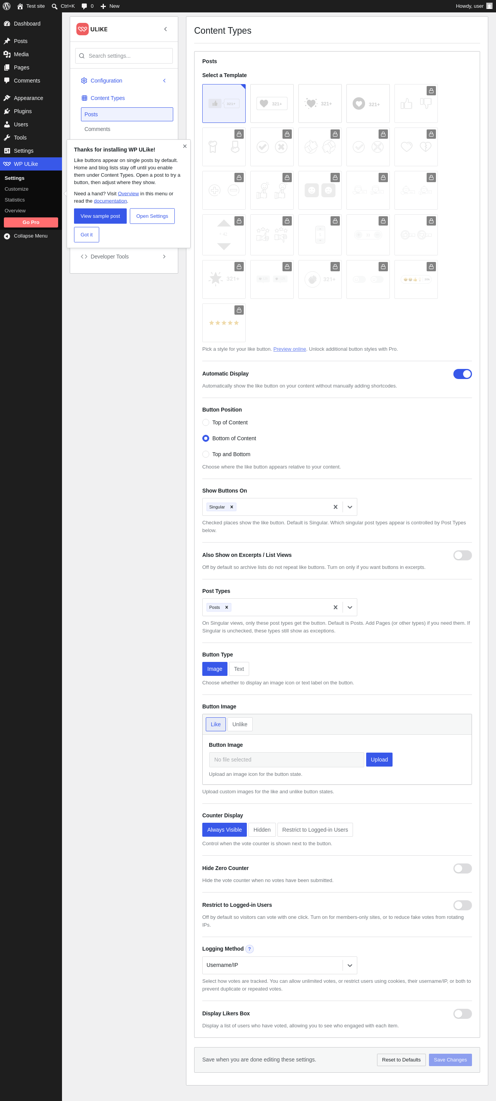
Task: Open the Comments bubble in admin bar
Action: 87,6
